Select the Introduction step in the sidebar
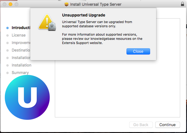 coord(21,28)
